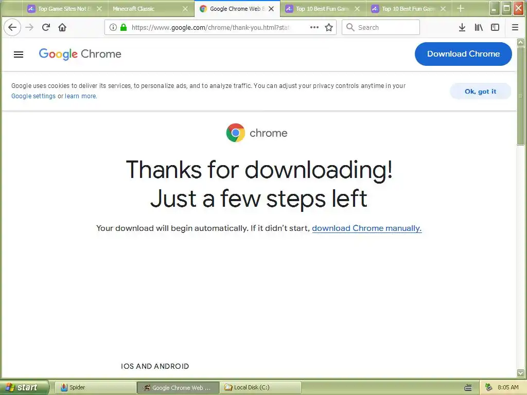
Task: Open the learn more link
Action: 80,96
